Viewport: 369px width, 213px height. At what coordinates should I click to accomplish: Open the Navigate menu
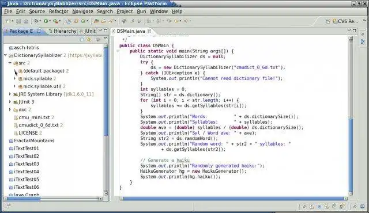coord(82,12)
